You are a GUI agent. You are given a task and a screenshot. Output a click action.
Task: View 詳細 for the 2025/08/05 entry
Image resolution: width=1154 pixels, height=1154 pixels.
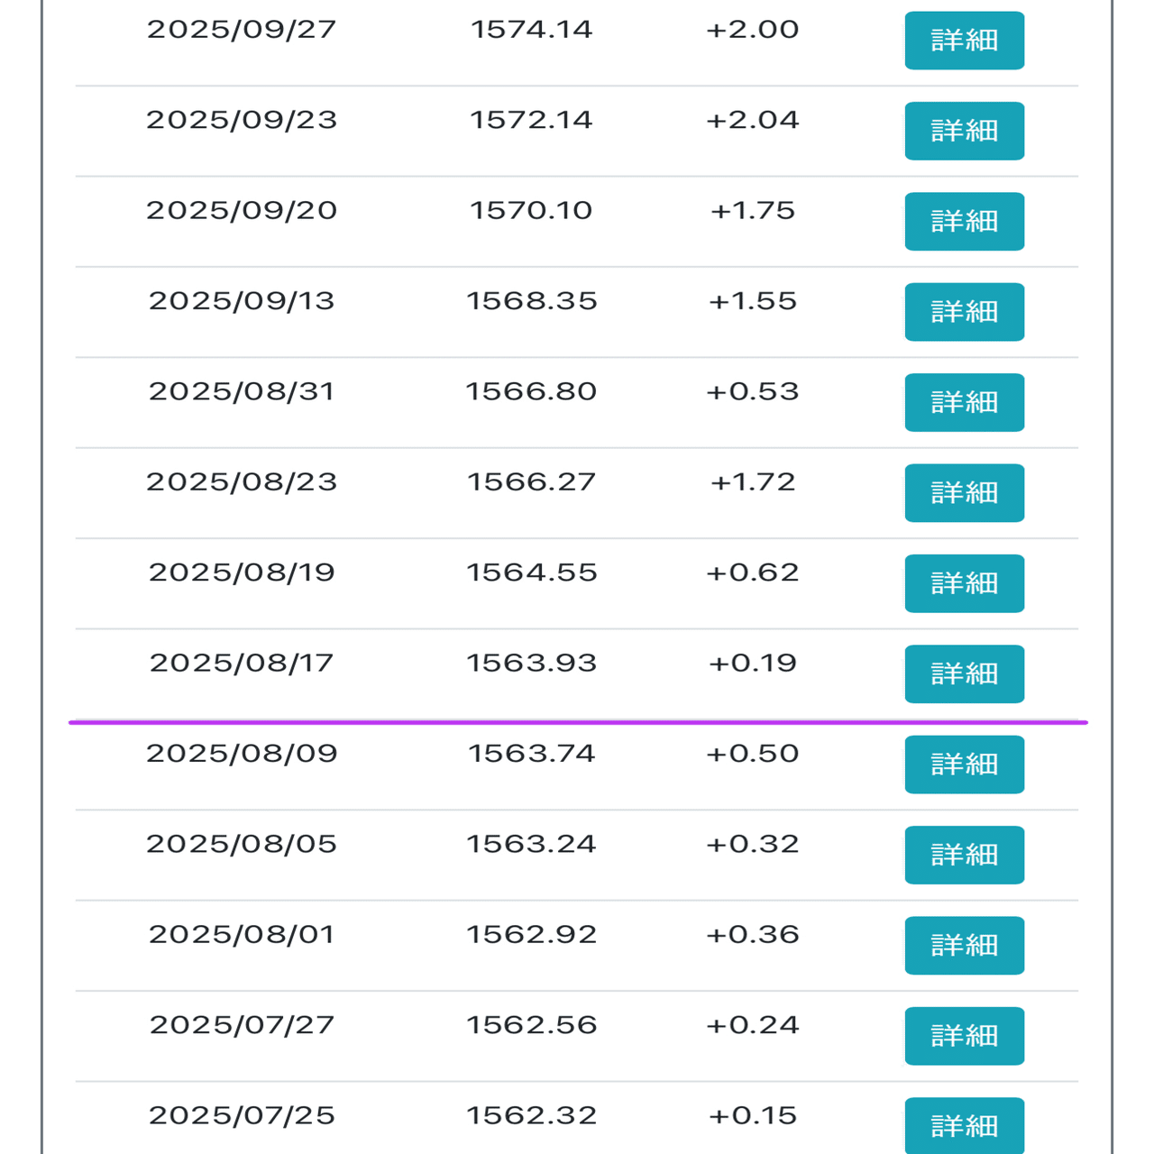pyautogui.click(x=964, y=855)
